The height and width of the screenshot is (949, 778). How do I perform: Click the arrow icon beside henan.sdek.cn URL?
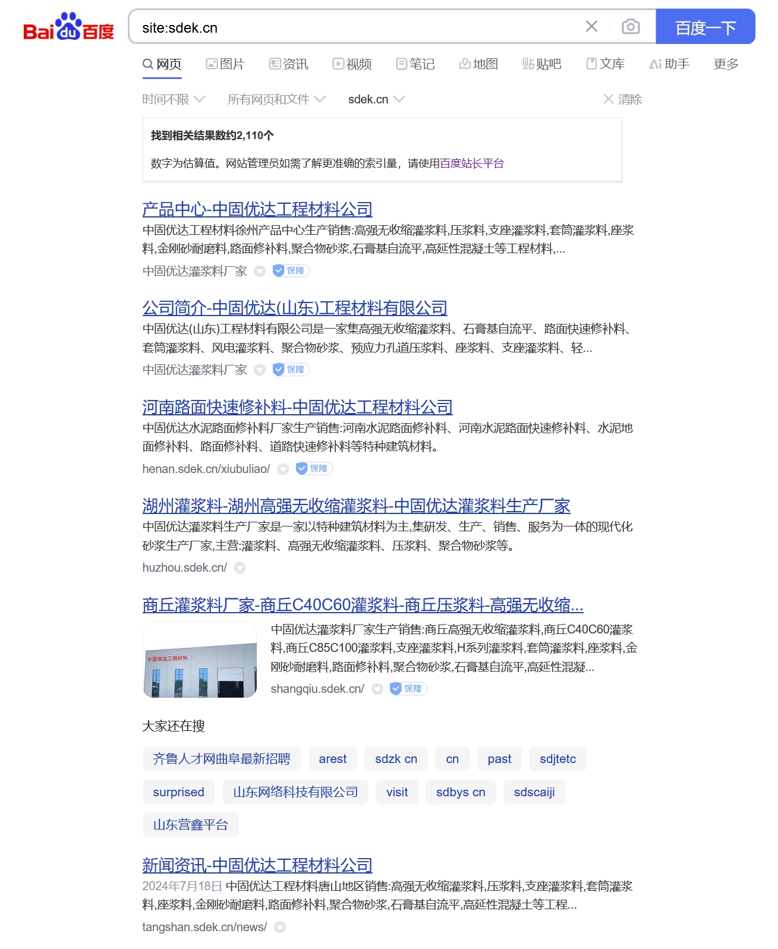284,469
